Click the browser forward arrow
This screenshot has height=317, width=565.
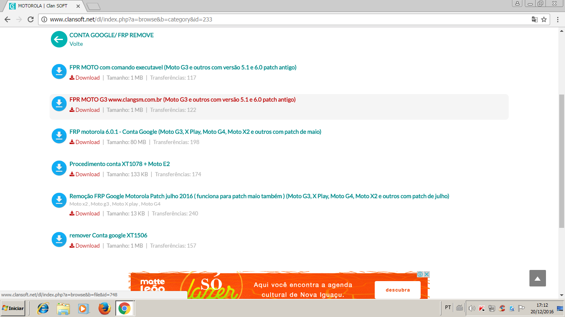click(x=19, y=19)
